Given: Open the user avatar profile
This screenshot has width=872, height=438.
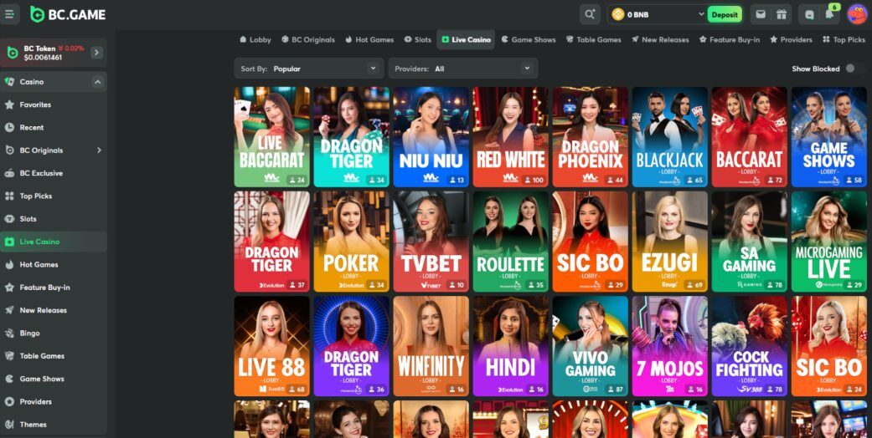Looking at the screenshot, I should pyautogui.click(x=857, y=14).
